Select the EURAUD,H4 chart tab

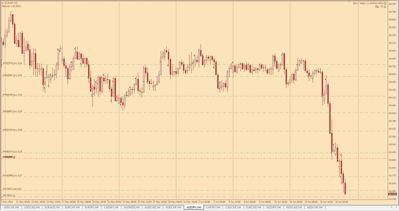(x=52, y=207)
